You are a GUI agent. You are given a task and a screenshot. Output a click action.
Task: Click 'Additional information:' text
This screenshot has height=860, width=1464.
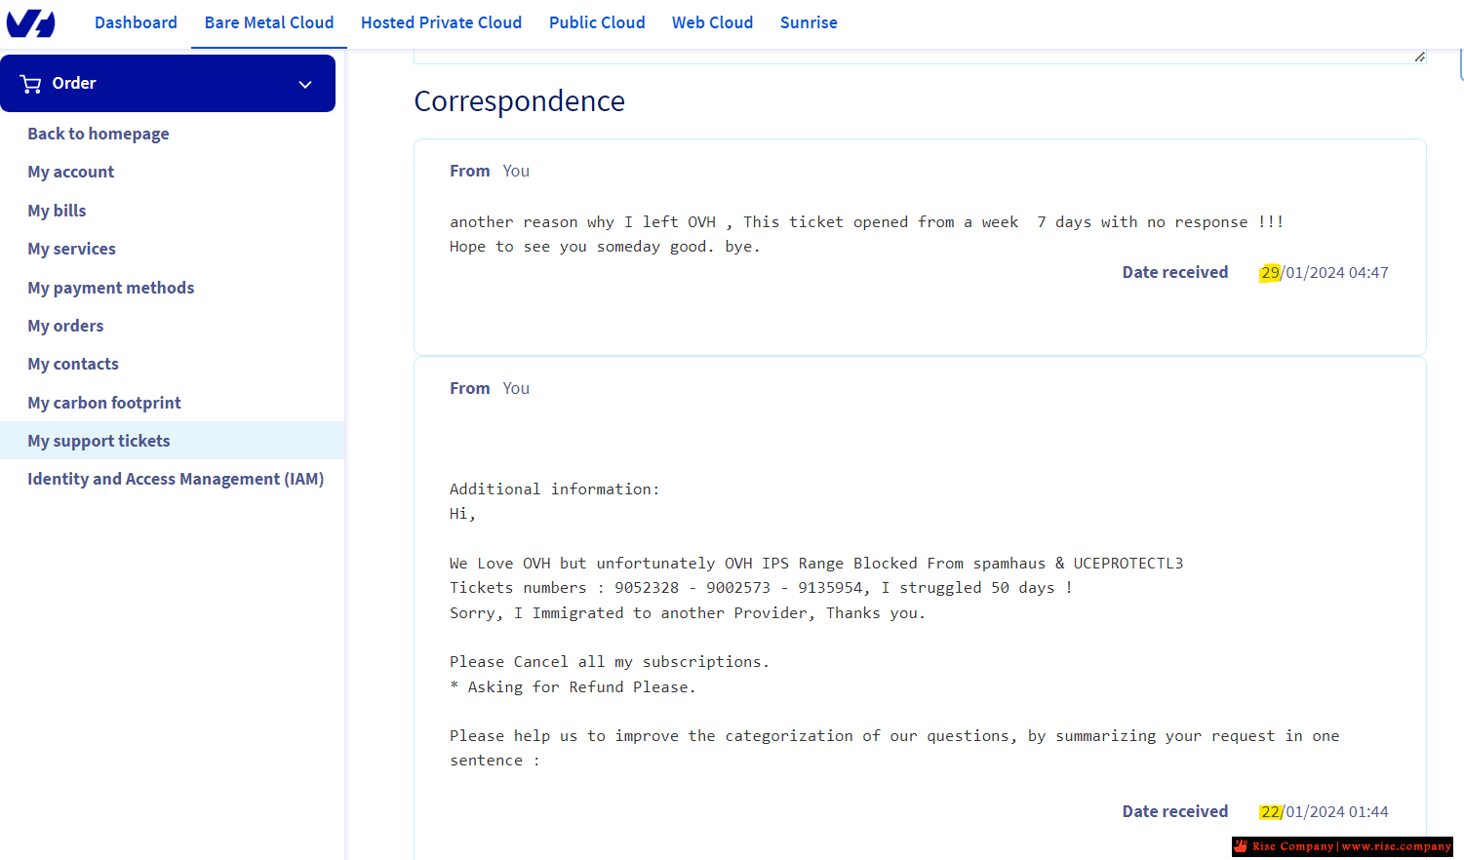click(x=554, y=489)
